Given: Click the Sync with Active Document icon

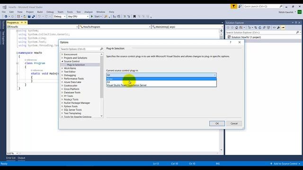Looking at the screenshot, I should (x=256, y=27).
